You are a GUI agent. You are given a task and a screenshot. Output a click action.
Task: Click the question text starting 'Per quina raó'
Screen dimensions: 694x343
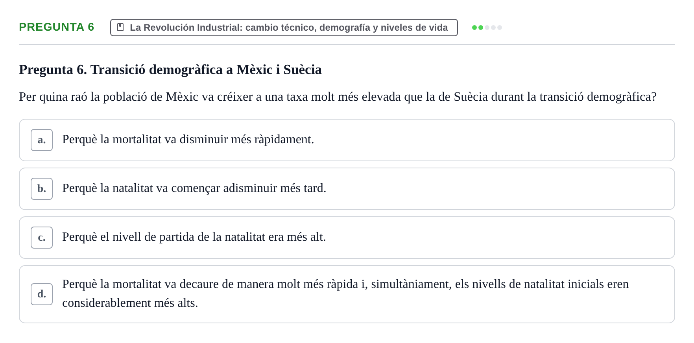coord(338,97)
